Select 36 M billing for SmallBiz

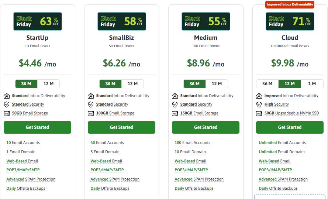(110, 84)
